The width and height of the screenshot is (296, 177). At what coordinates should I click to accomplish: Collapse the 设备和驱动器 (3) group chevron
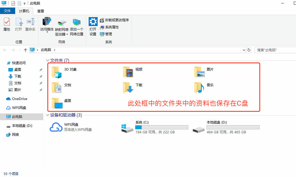(x=47, y=115)
